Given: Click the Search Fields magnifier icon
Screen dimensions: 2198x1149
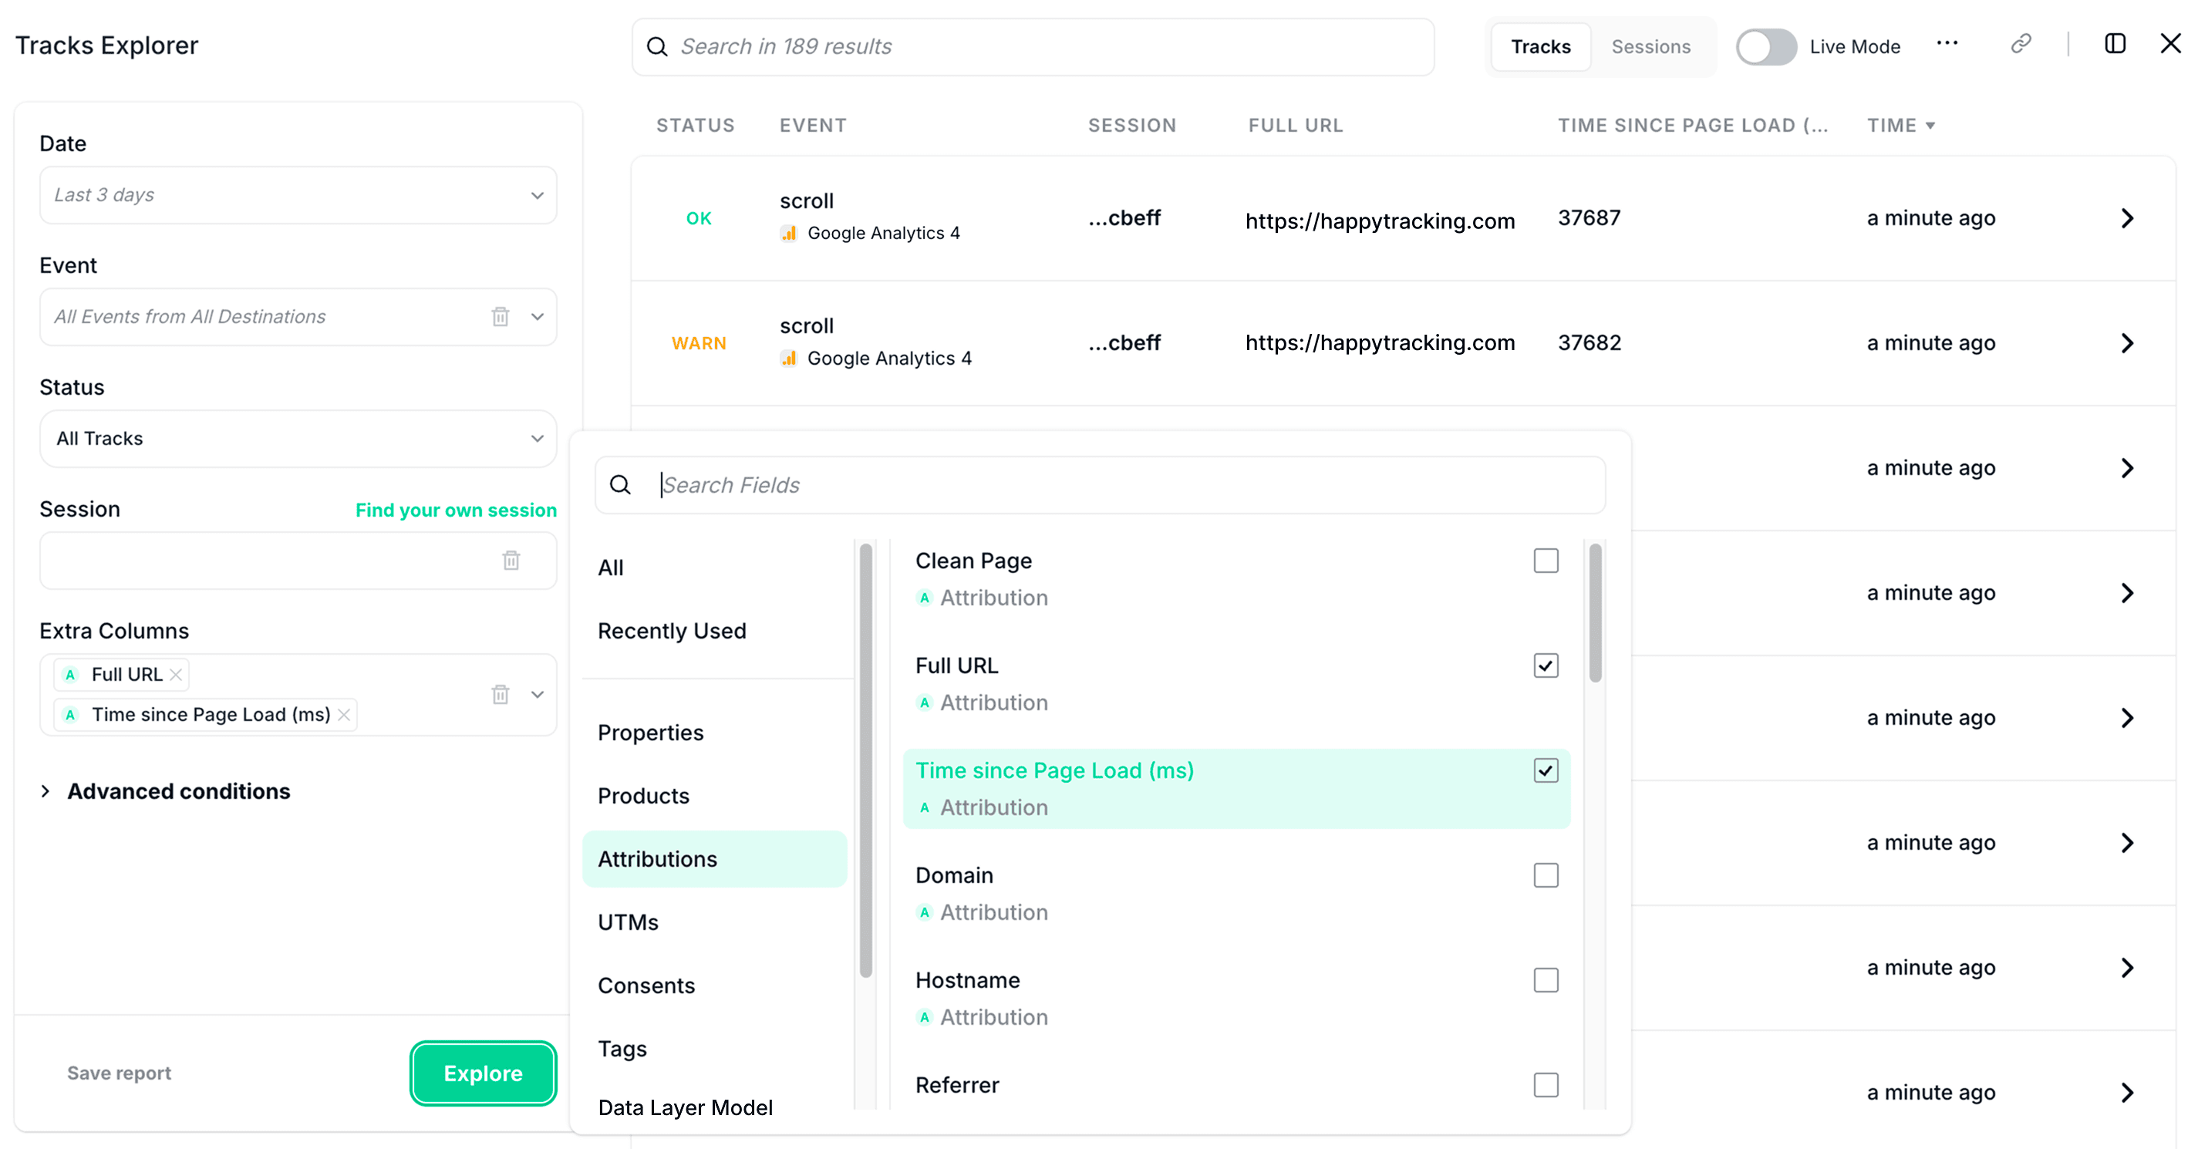Looking at the screenshot, I should click(620, 485).
